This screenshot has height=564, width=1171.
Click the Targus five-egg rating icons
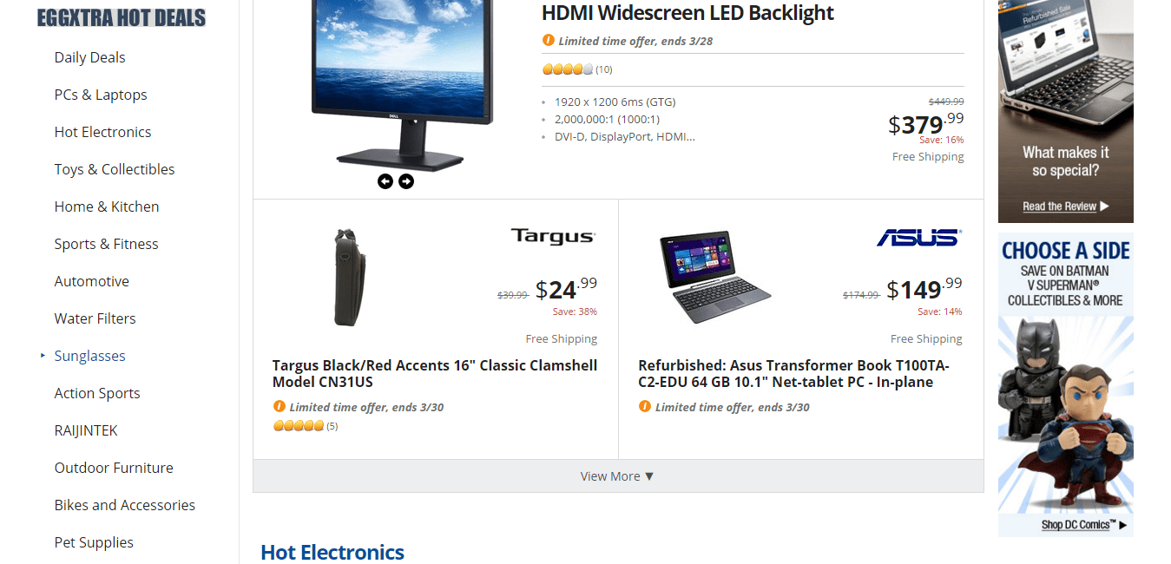[x=299, y=425]
